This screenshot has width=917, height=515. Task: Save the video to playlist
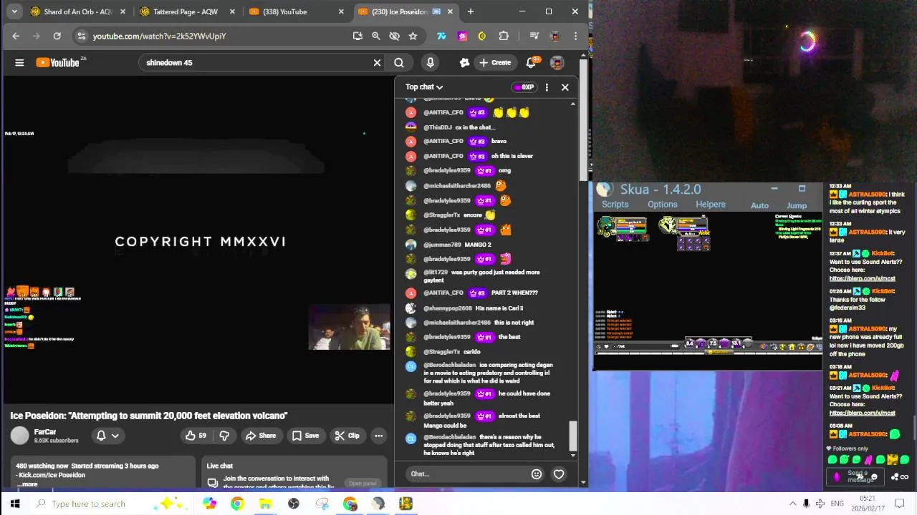pos(305,435)
